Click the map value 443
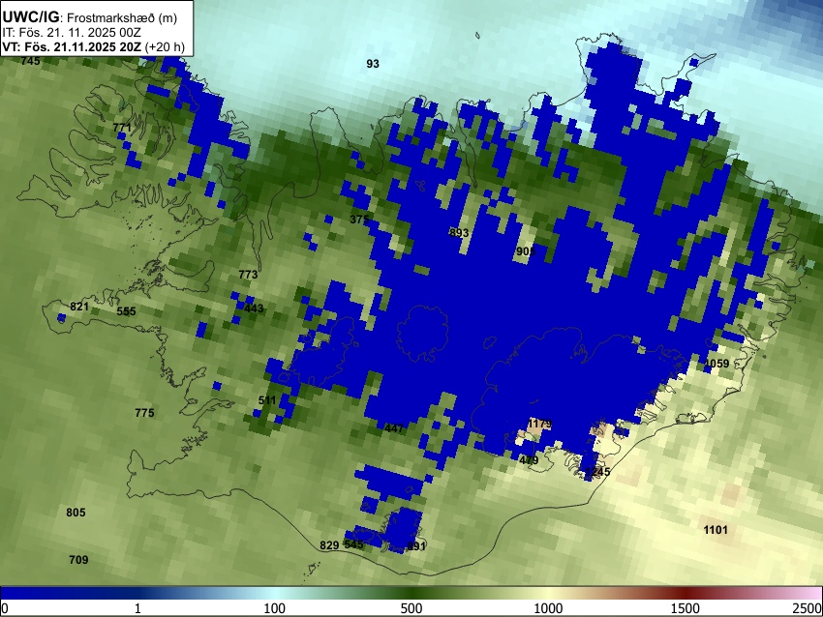 [x=254, y=308]
